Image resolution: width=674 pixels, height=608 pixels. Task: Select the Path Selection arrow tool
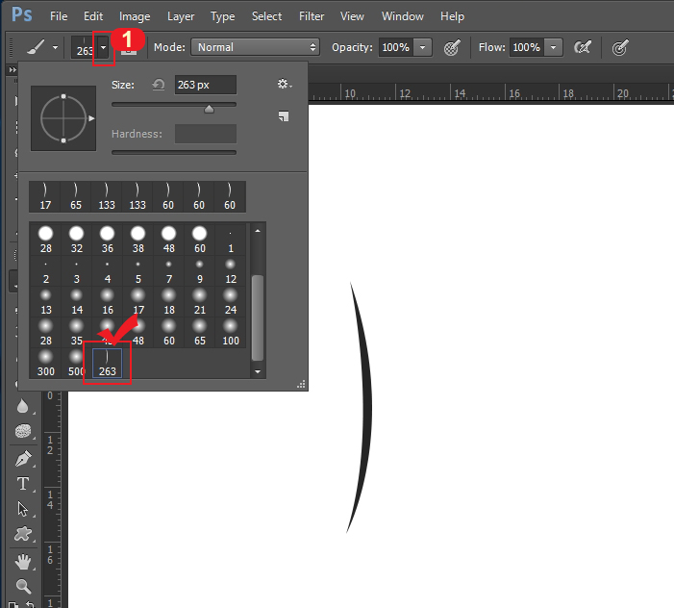[23, 509]
